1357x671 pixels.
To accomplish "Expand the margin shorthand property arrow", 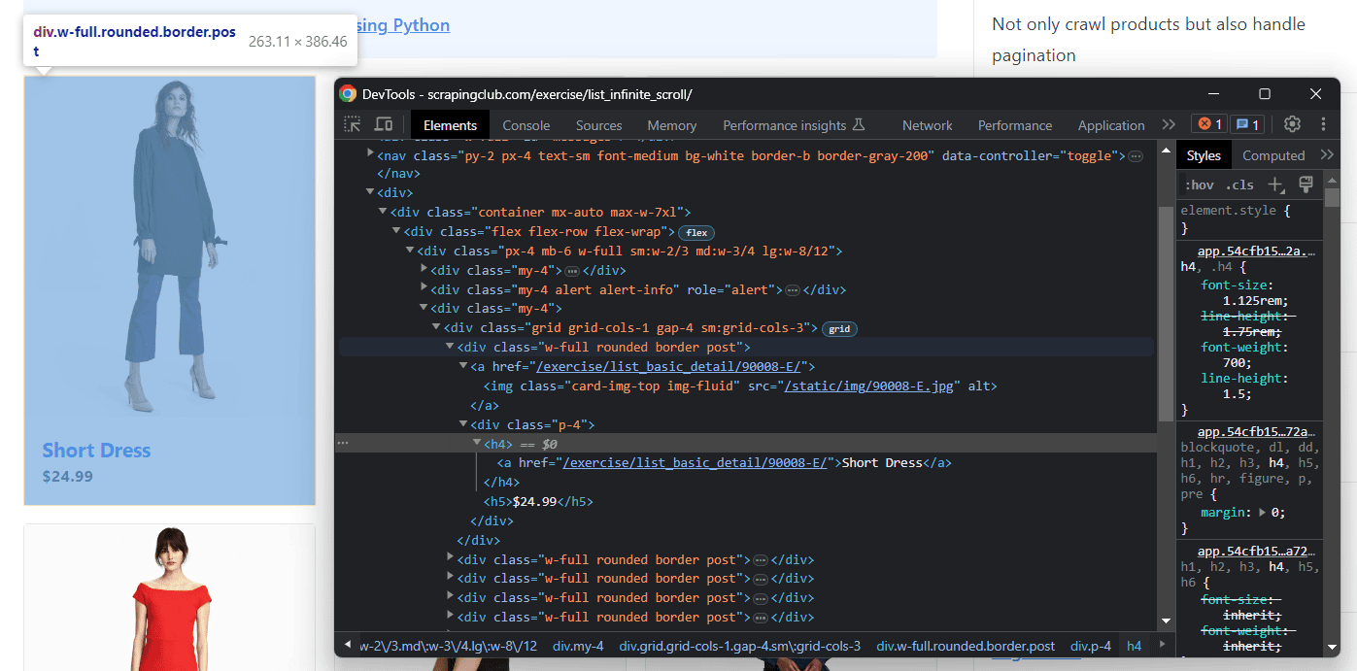I will click(x=1262, y=512).
